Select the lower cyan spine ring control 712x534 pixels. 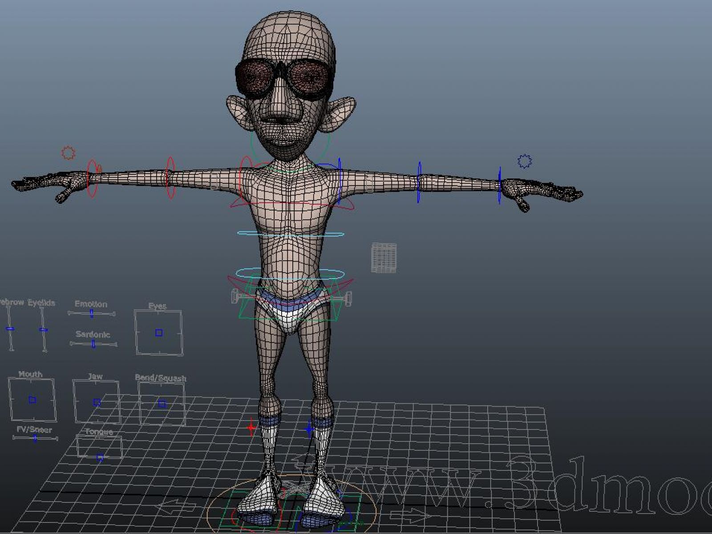(x=290, y=274)
